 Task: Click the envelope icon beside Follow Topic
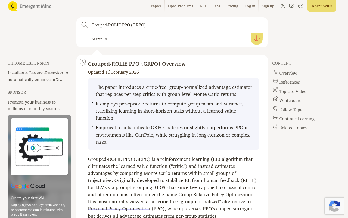(275, 108)
